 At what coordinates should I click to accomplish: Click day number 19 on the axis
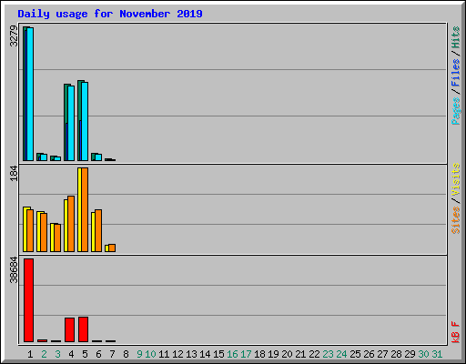pos(273,354)
